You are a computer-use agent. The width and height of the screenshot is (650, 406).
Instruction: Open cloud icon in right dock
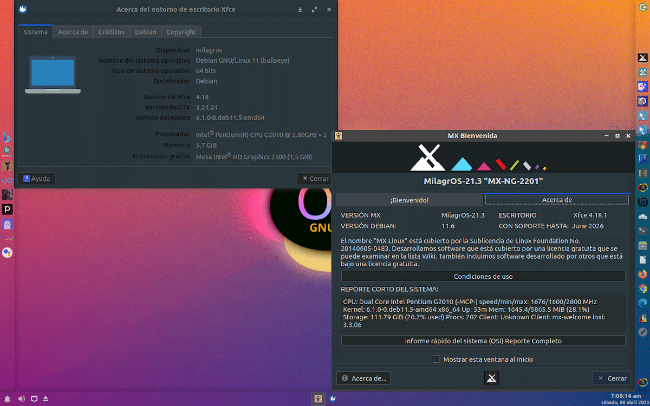pyautogui.click(x=643, y=217)
